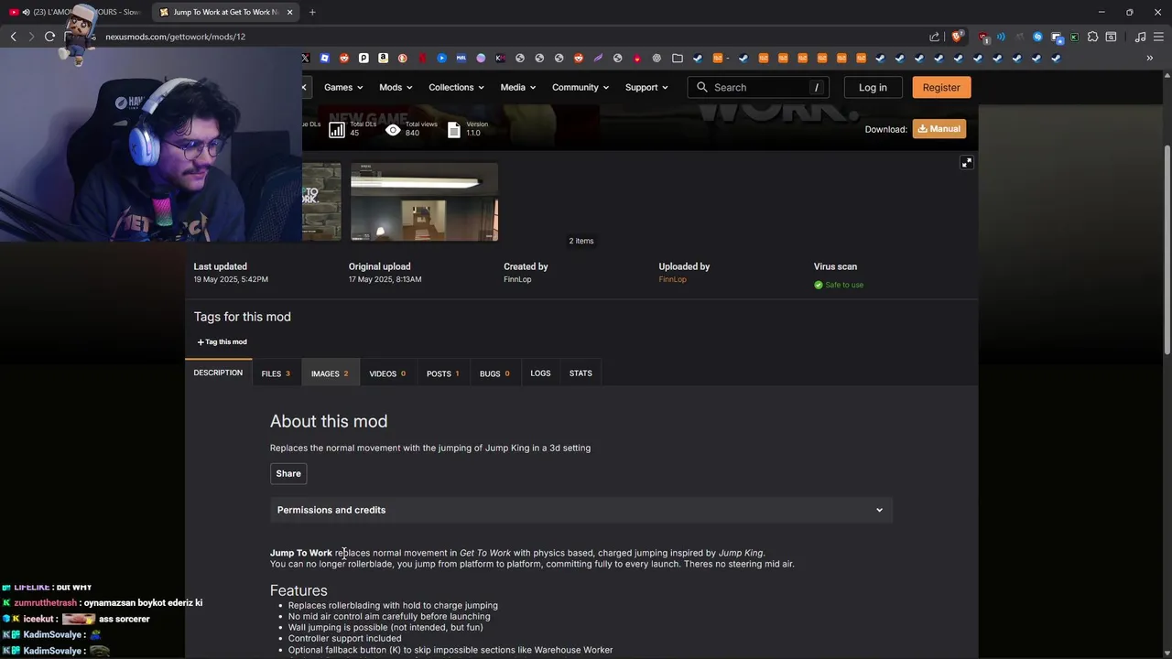Open a new tab with the plus icon
This screenshot has width=1172, height=659.
[x=312, y=12]
